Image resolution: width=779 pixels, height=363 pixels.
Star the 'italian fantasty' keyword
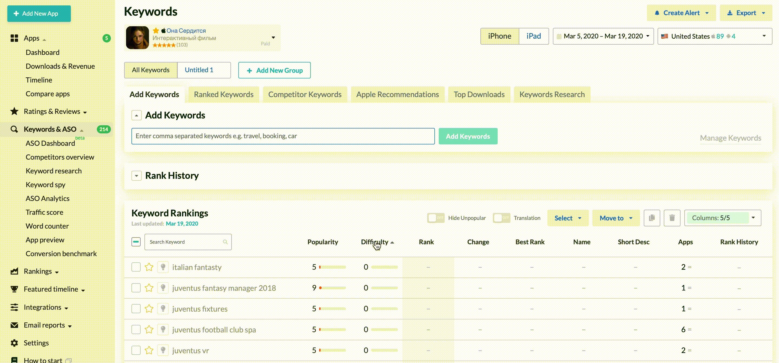click(x=149, y=267)
